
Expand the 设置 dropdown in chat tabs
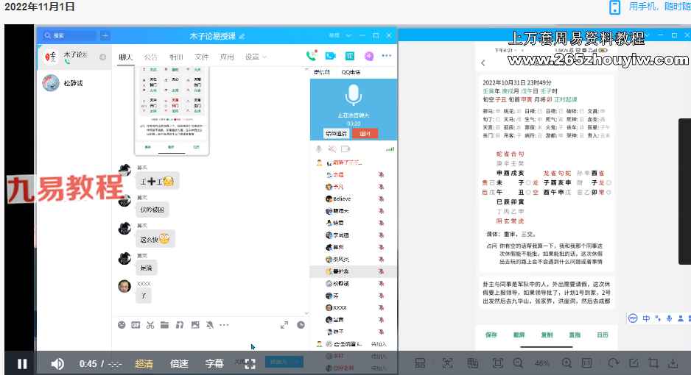click(x=256, y=57)
